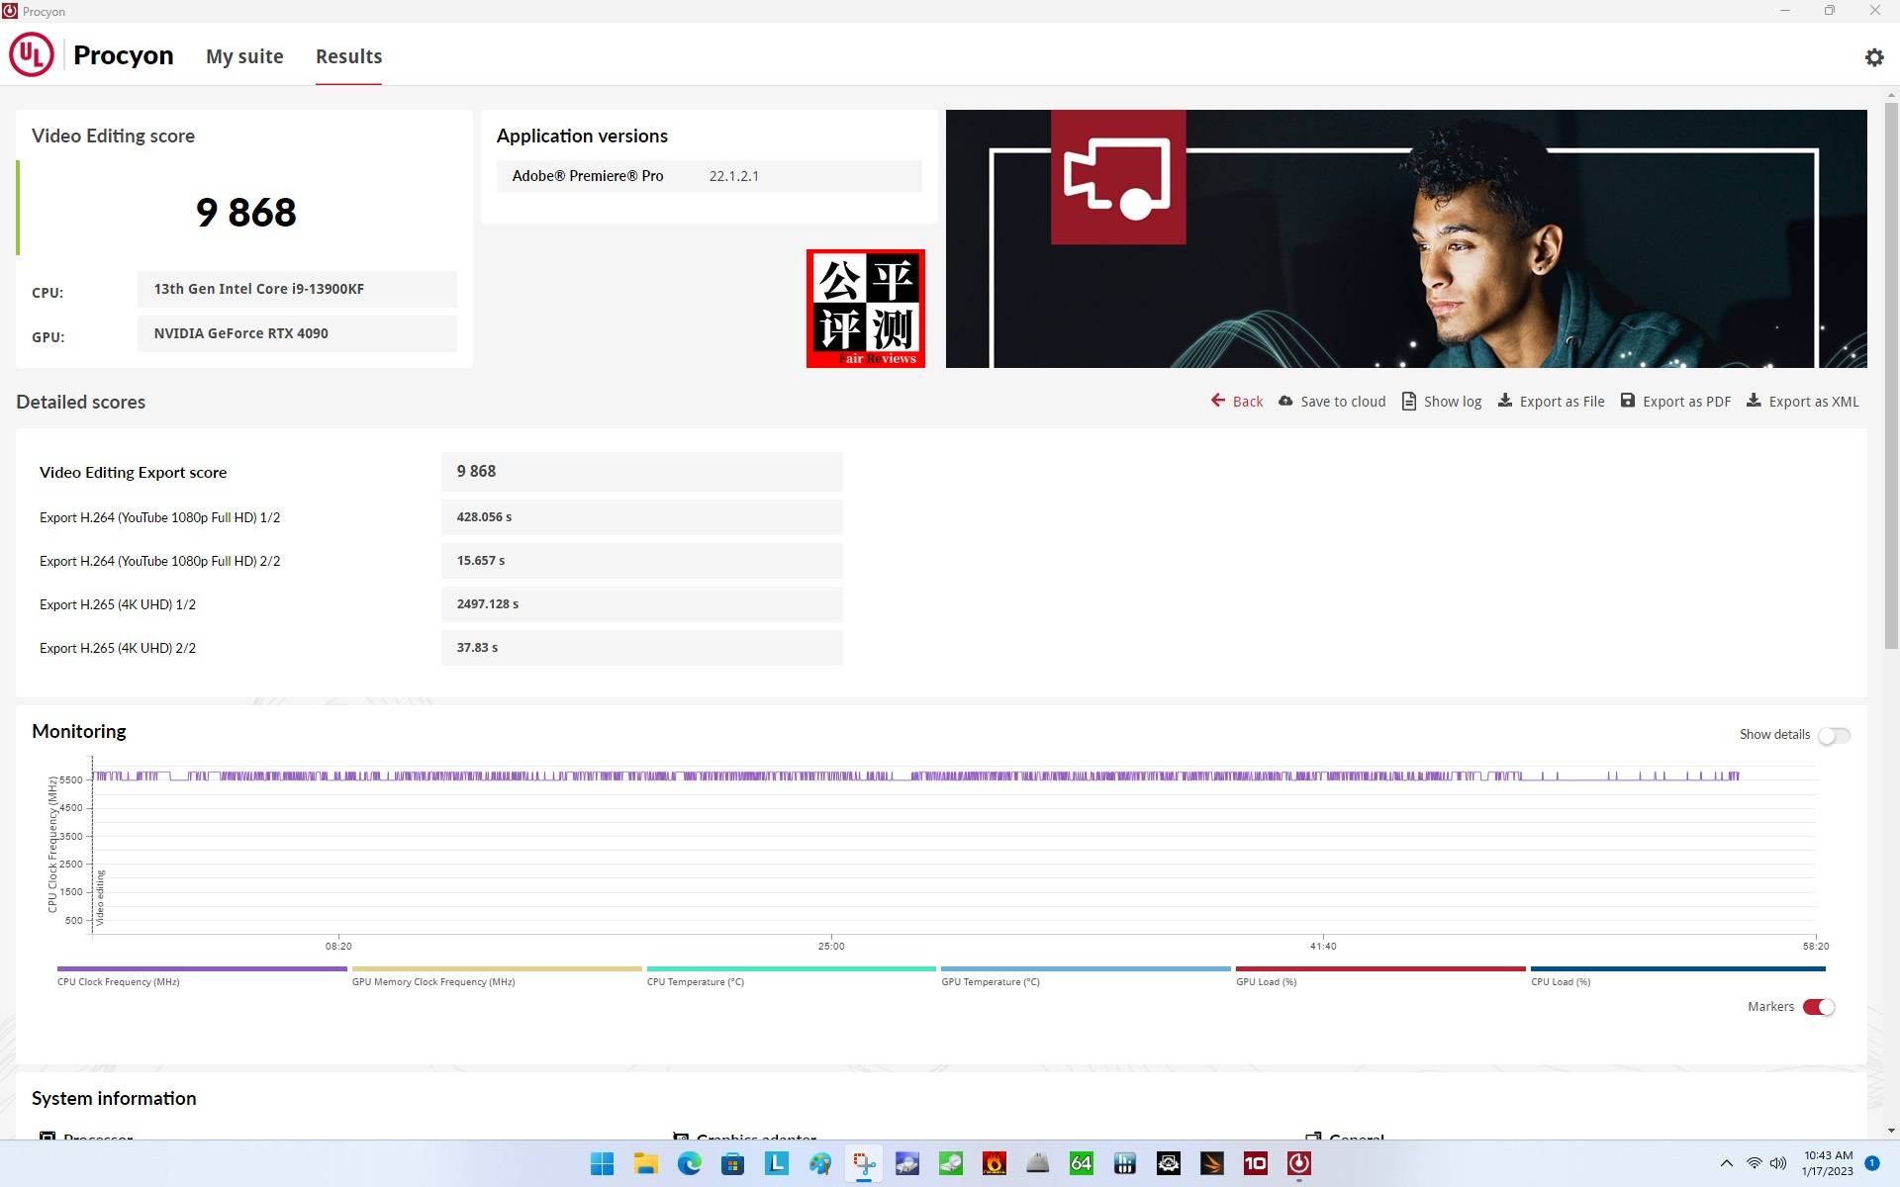Click the Back arrow icon

(1217, 401)
